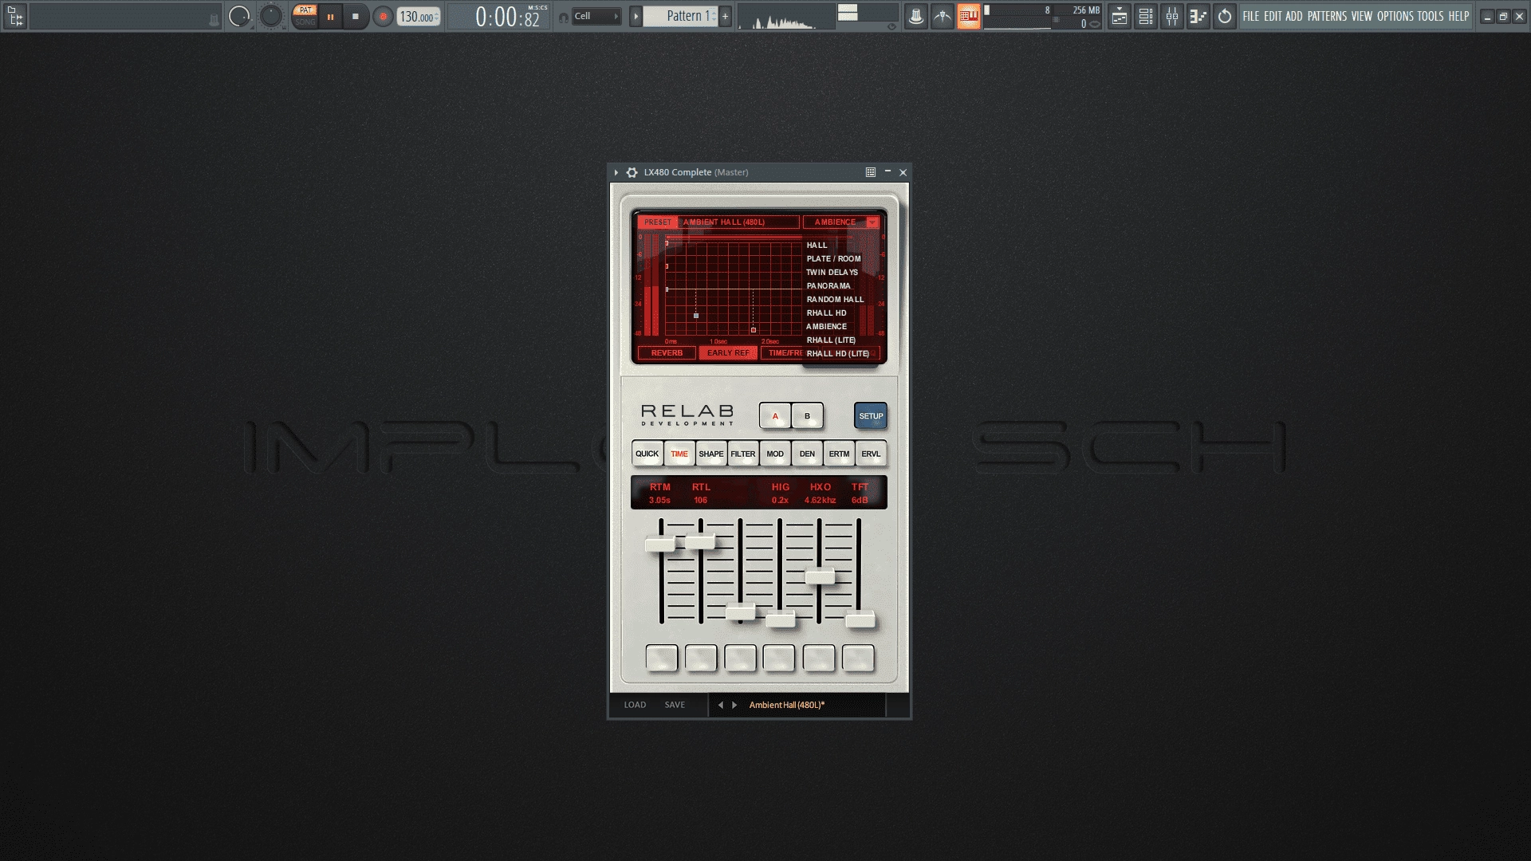Add a new pattern with plus
The height and width of the screenshot is (861, 1531).
(x=725, y=16)
